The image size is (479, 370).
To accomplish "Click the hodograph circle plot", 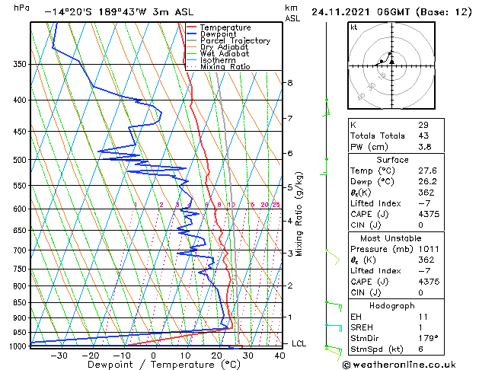I will point(391,65).
